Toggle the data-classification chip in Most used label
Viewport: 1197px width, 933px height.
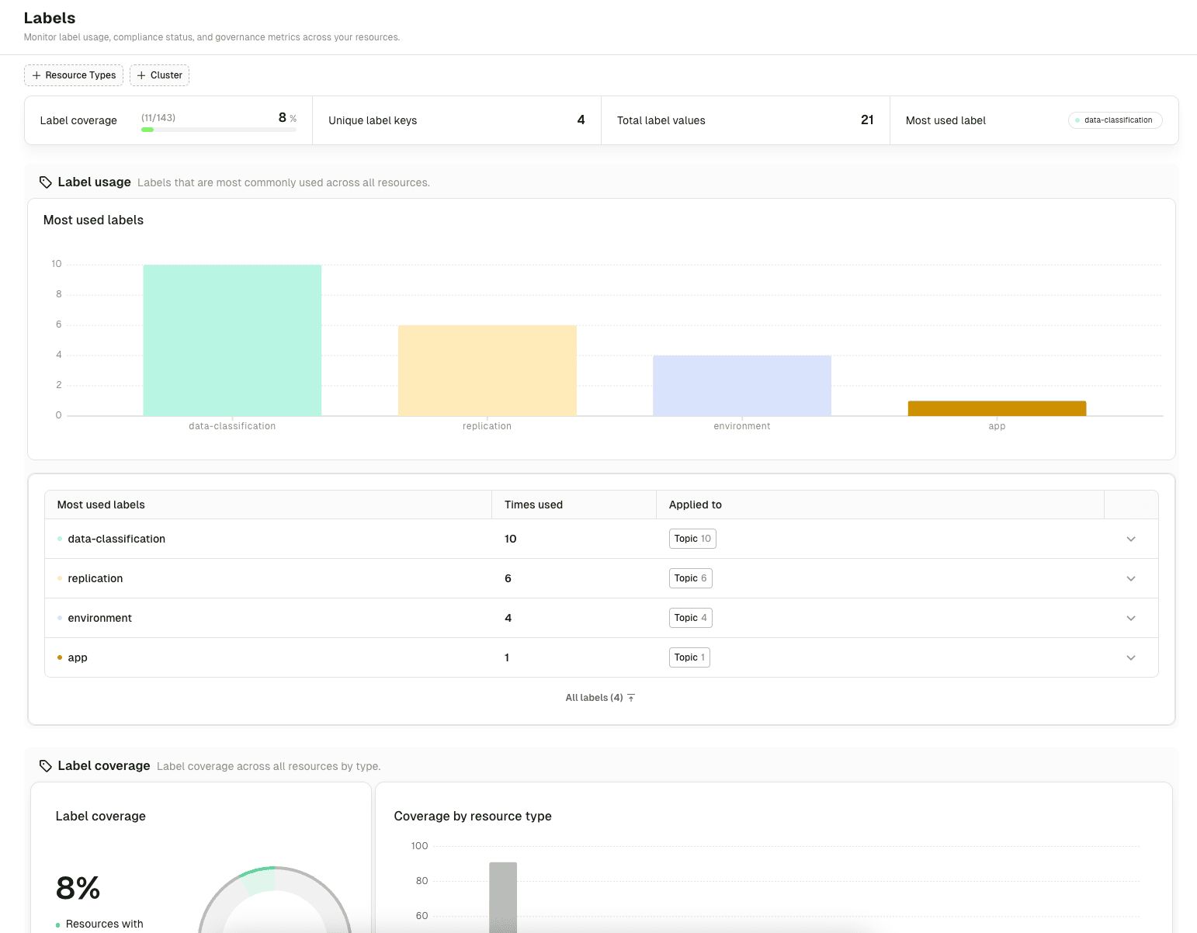[1115, 120]
